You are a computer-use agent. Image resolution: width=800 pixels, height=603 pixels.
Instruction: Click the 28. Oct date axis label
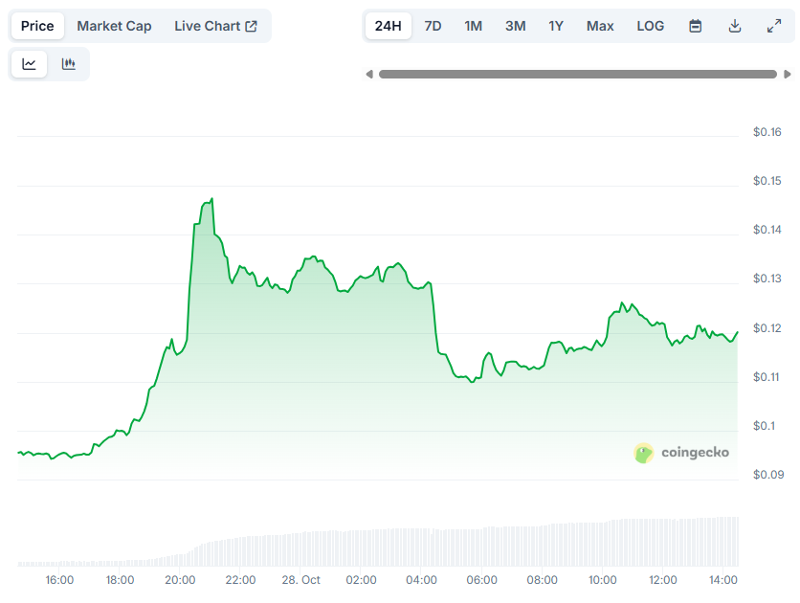pyautogui.click(x=301, y=580)
